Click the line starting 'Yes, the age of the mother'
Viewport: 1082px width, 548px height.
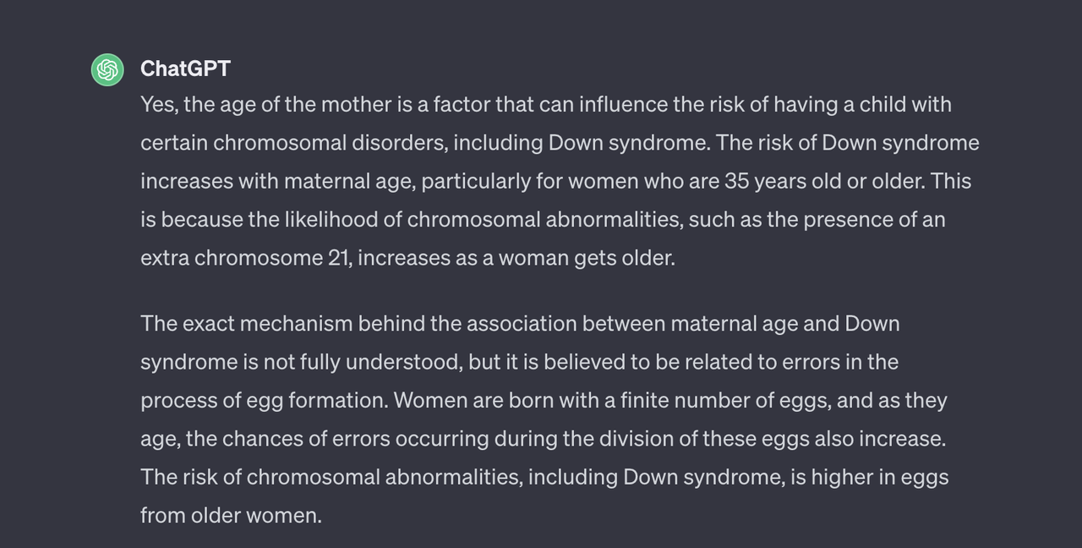tap(546, 105)
